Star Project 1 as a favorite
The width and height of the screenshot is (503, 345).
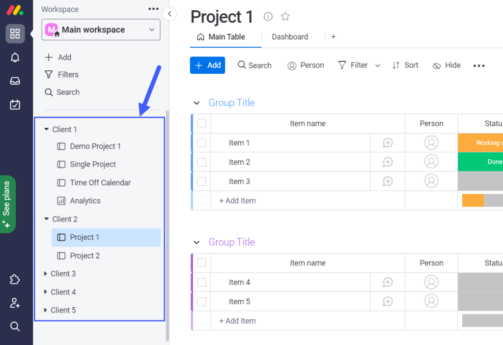tap(285, 16)
